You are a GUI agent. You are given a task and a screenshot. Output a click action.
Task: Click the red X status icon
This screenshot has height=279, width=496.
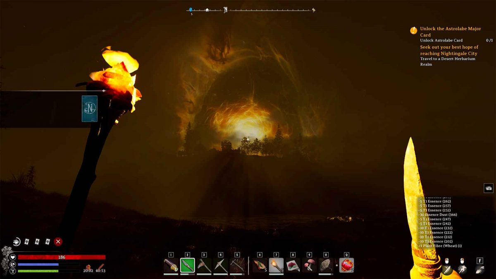58,241
